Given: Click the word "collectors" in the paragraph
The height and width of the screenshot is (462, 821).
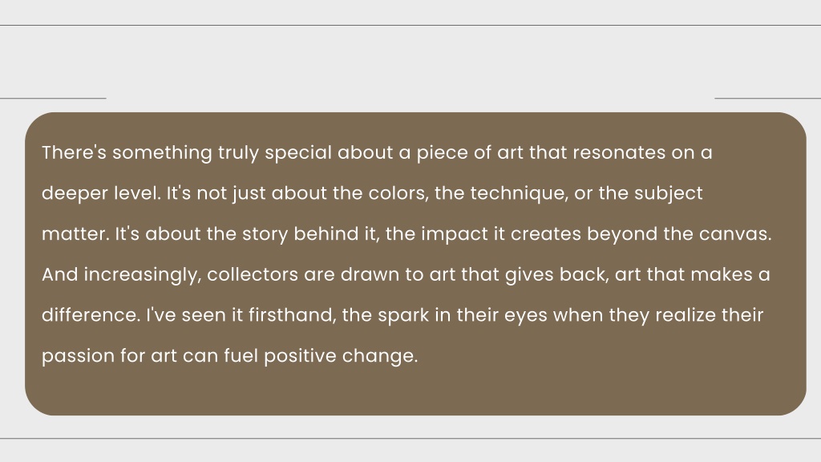Looking at the screenshot, I should pyautogui.click(x=253, y=274).
